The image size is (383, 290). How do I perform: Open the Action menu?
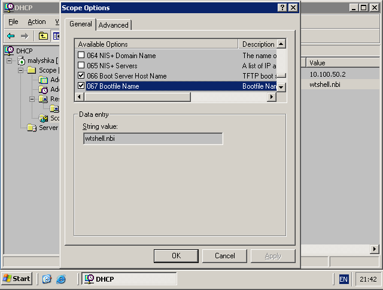point(37,22)
